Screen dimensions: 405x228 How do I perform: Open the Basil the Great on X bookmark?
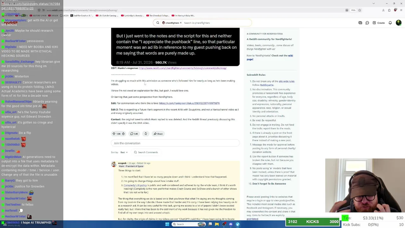click(82, 16)
